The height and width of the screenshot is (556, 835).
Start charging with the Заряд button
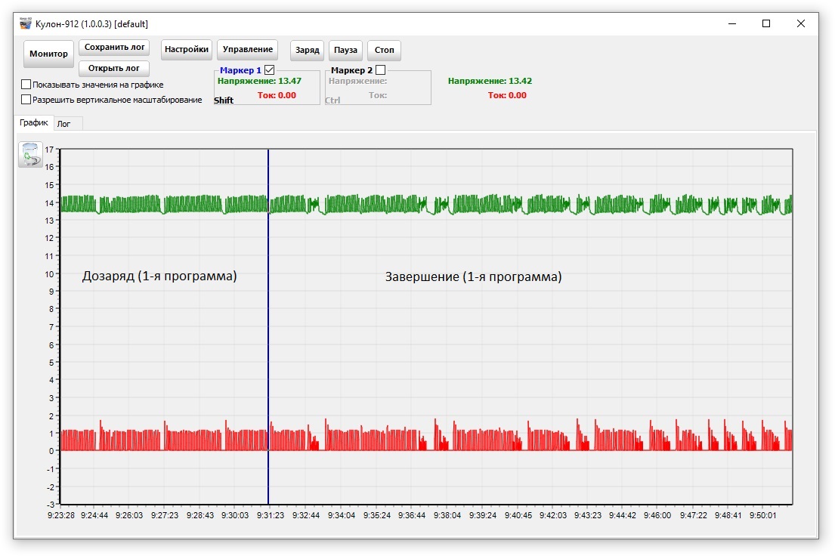tap(308, 51)
